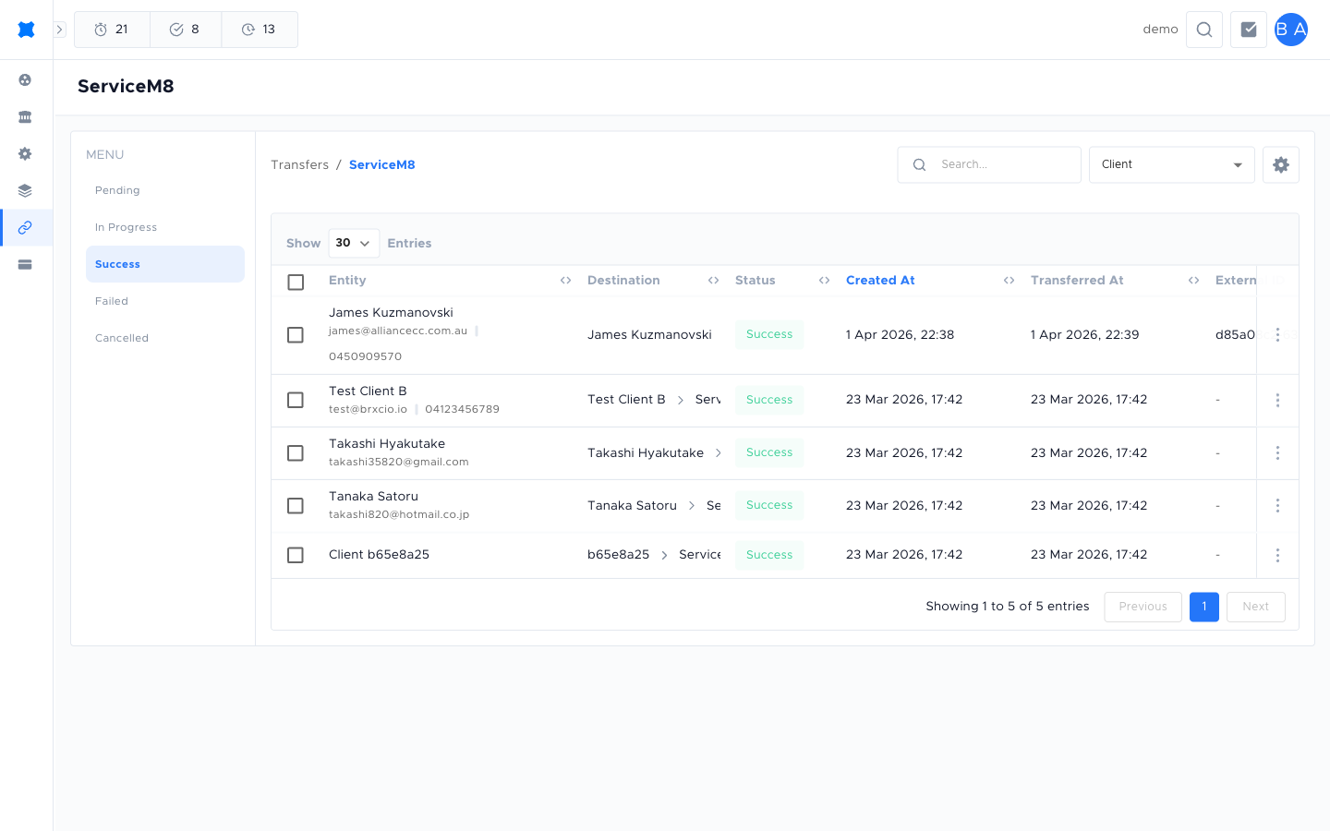1330x831 pixels.
Task: Open the bank building icon in sidebar
Action: (x=25, y=117)
